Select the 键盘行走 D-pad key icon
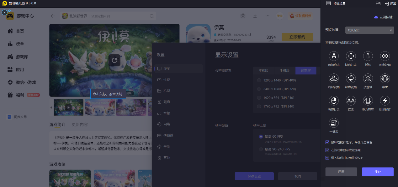 coord(351,56)
